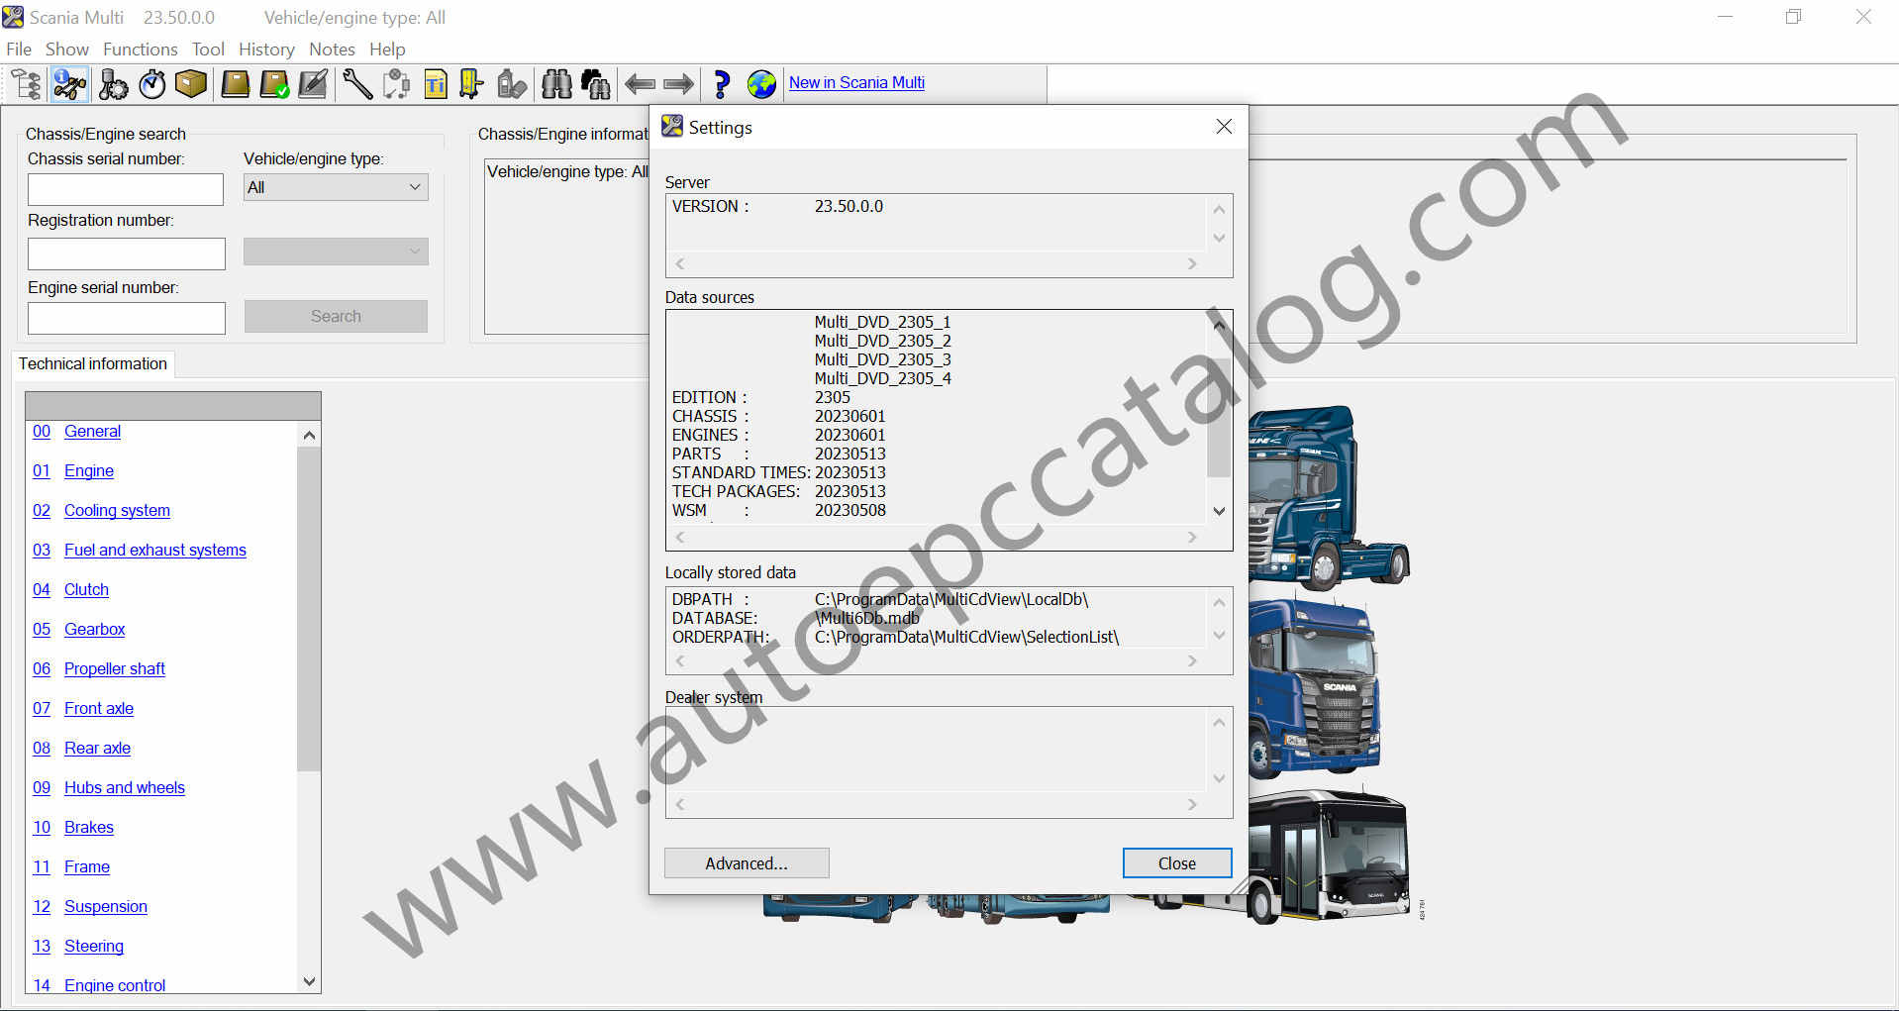
Task: Open the Propeller shaft link
Action: [115, 668]
